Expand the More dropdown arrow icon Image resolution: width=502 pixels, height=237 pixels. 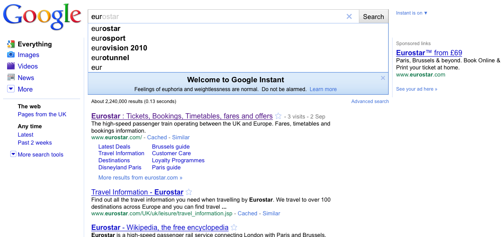point(11,89)
